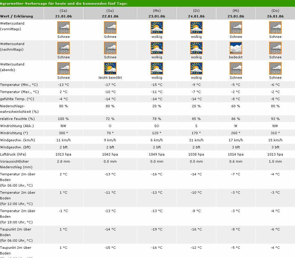Click the Saturday morning snow icon

[x=63, y=28]
